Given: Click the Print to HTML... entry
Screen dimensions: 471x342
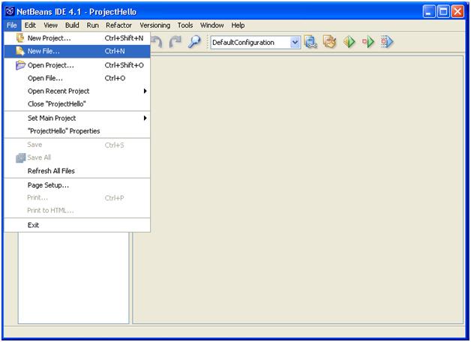Looking at the screenshot, I should [77, 211].
